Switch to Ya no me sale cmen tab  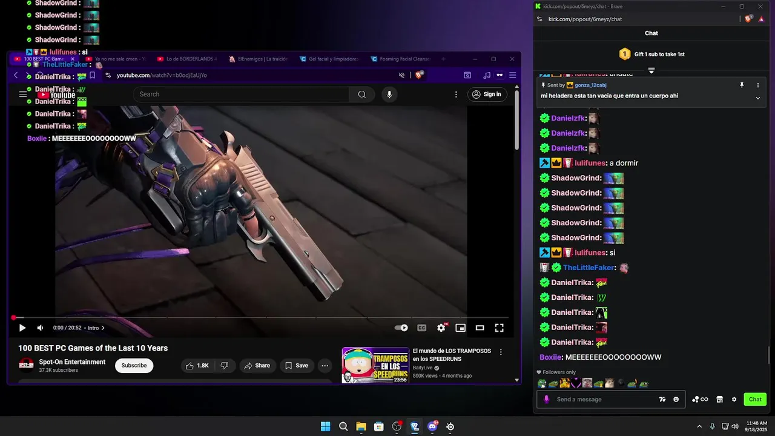click(116, 59)
